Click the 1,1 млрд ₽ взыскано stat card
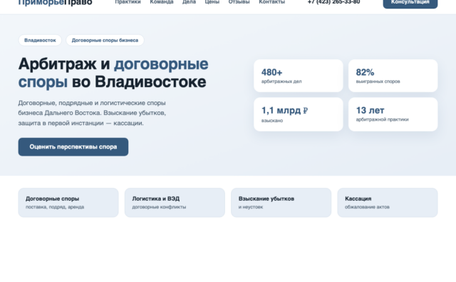The image size is (456, 282). click(299, 114)
